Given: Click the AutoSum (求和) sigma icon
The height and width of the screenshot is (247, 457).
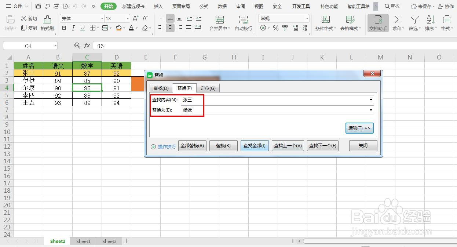Looking at the screenshot, I should coord(398,20).
